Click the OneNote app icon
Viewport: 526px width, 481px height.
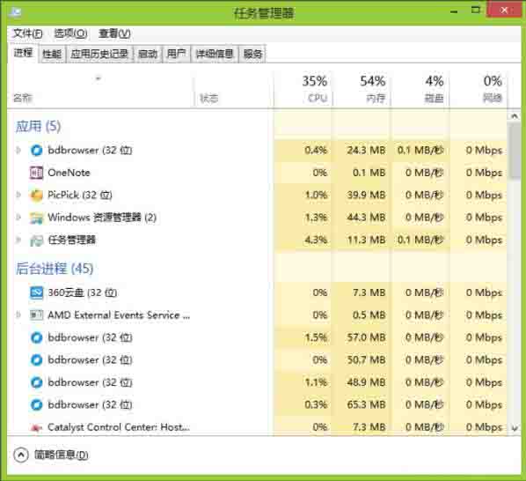pos(36,173)
